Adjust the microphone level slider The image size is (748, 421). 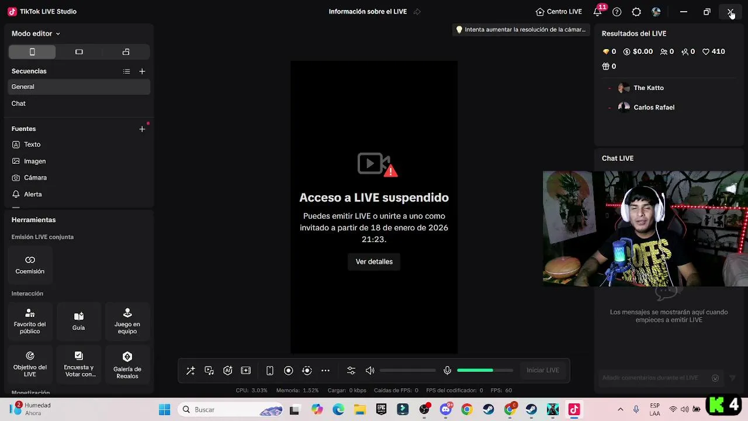(x=485, y=370)
